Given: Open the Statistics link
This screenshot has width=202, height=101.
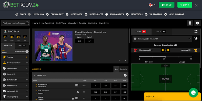Looking at the screenshot, I should (92, 23).
